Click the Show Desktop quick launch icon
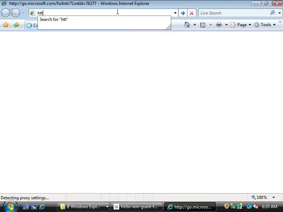Viewport: 283px width, 212px height. pyautogui.click(x=25, y=207)
